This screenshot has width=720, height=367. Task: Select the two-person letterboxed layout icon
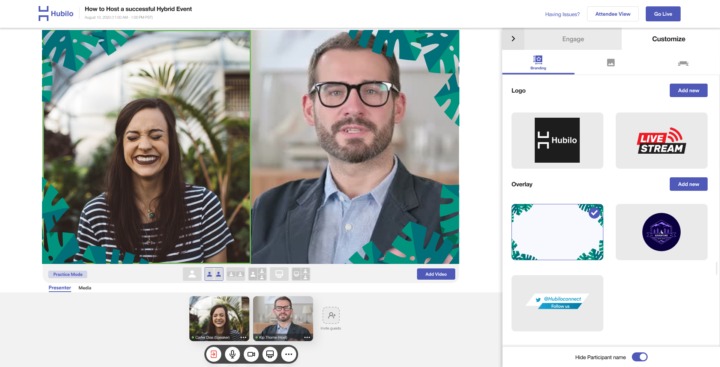click(x=235, y=274)
